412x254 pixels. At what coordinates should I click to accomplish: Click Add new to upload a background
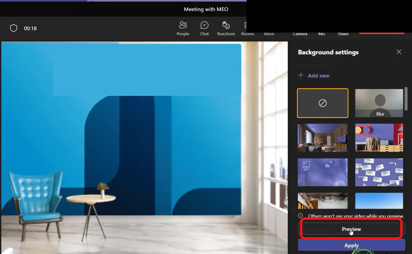coord(314,75)
